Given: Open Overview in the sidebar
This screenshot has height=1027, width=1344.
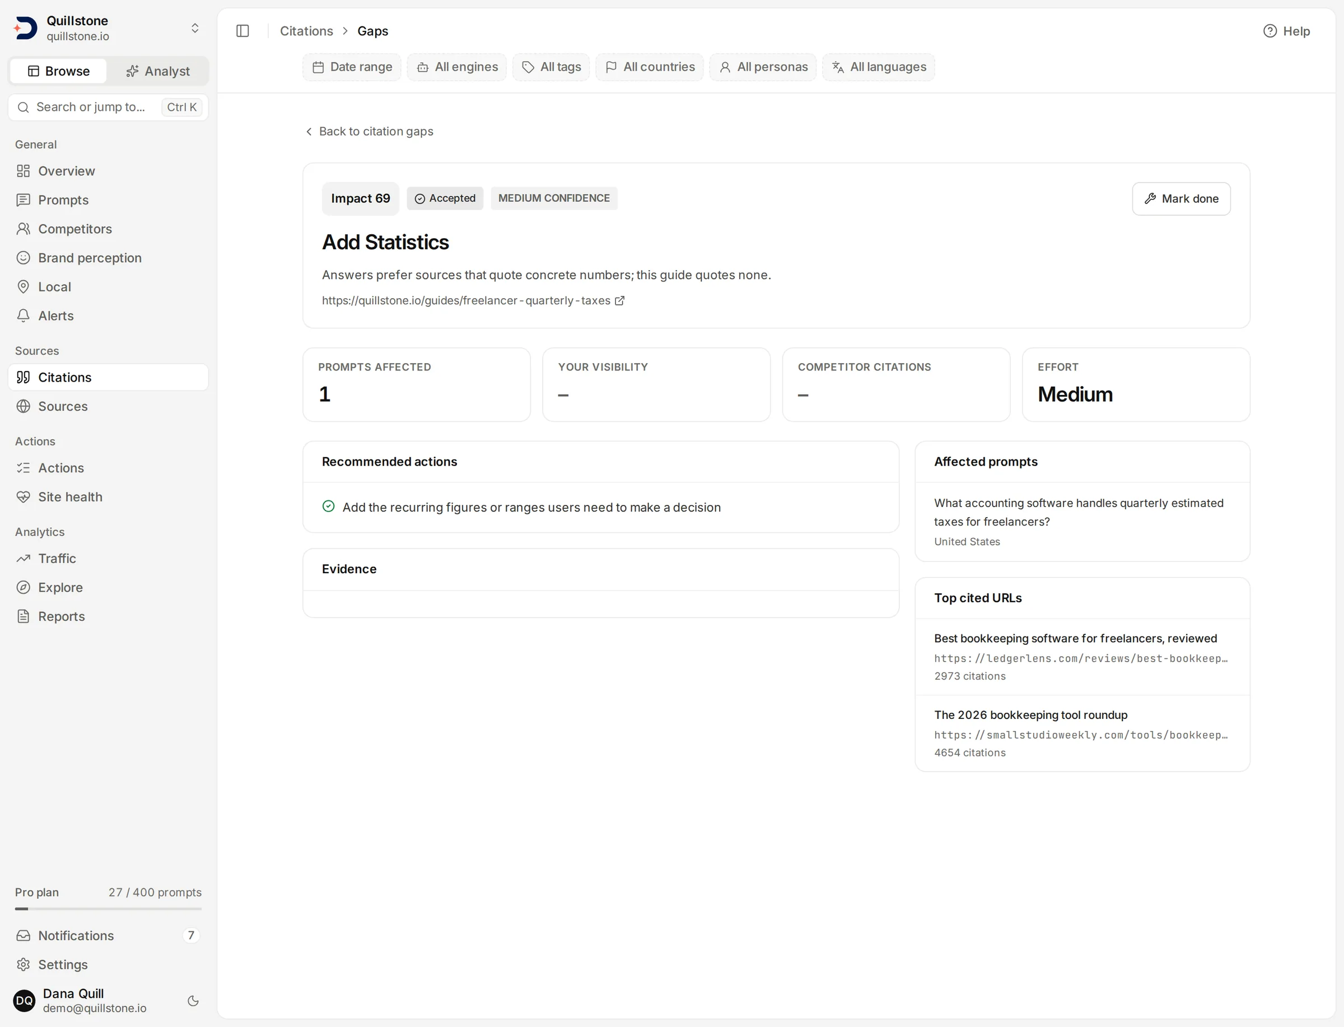Looking at the screenshot, I should click(x=108, y=170).
